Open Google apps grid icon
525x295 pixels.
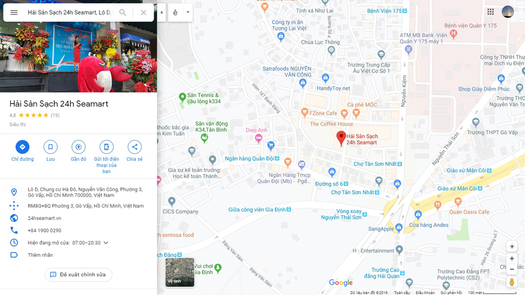(491, 12)
